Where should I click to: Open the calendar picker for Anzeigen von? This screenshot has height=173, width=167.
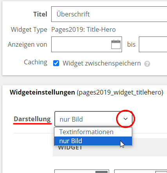(x=116, y=44)
